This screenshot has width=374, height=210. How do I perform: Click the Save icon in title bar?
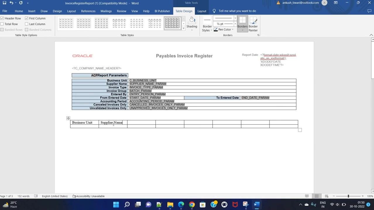[x=4, y=3]
